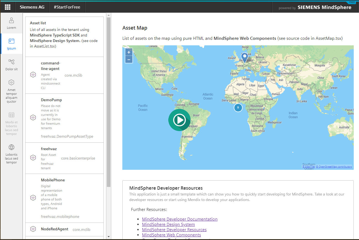Click the Pacific Ocean label on map
Viewport: 359px width, 240px height.
143,108
